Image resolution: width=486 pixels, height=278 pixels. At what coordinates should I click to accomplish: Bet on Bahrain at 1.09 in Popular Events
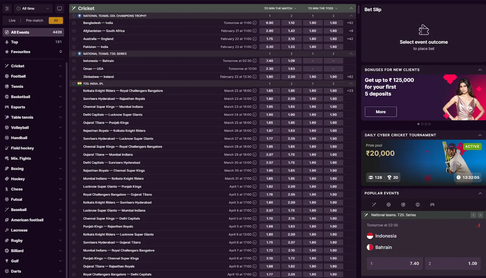[x=453, y=263]
